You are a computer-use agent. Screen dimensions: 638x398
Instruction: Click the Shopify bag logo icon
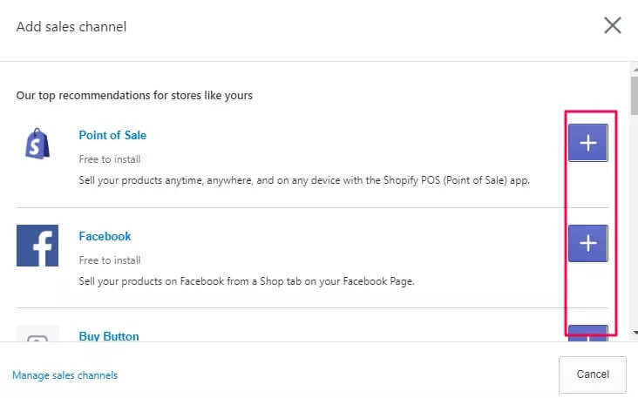pos(37,145)
